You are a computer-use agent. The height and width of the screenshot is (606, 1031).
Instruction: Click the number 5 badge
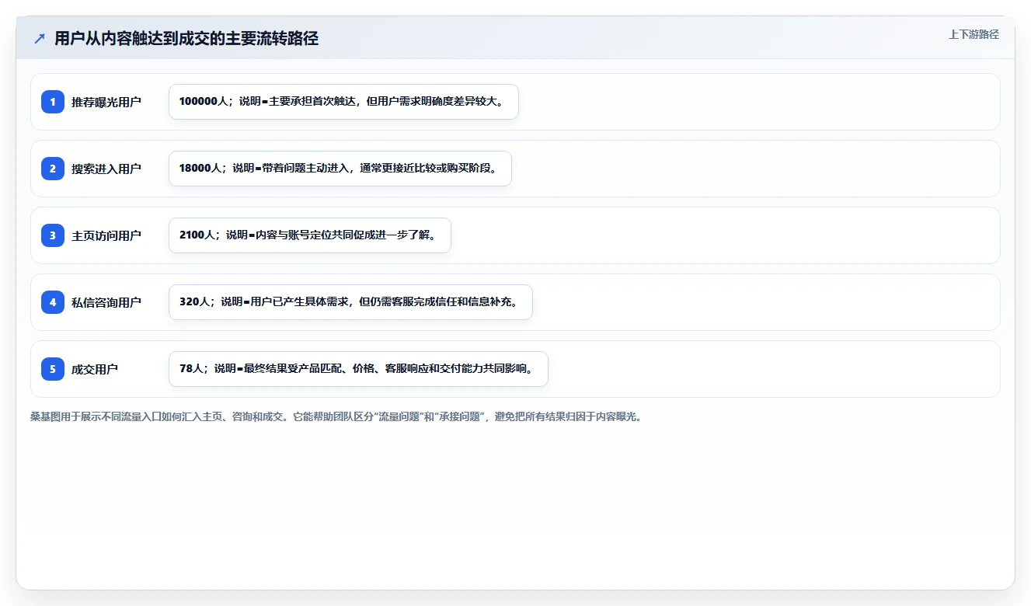[x=53, y=369]
